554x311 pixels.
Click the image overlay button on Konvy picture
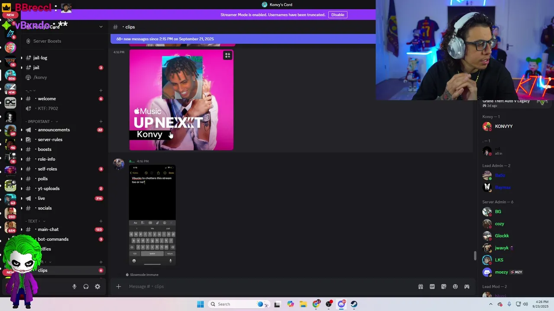pos(228,55)
